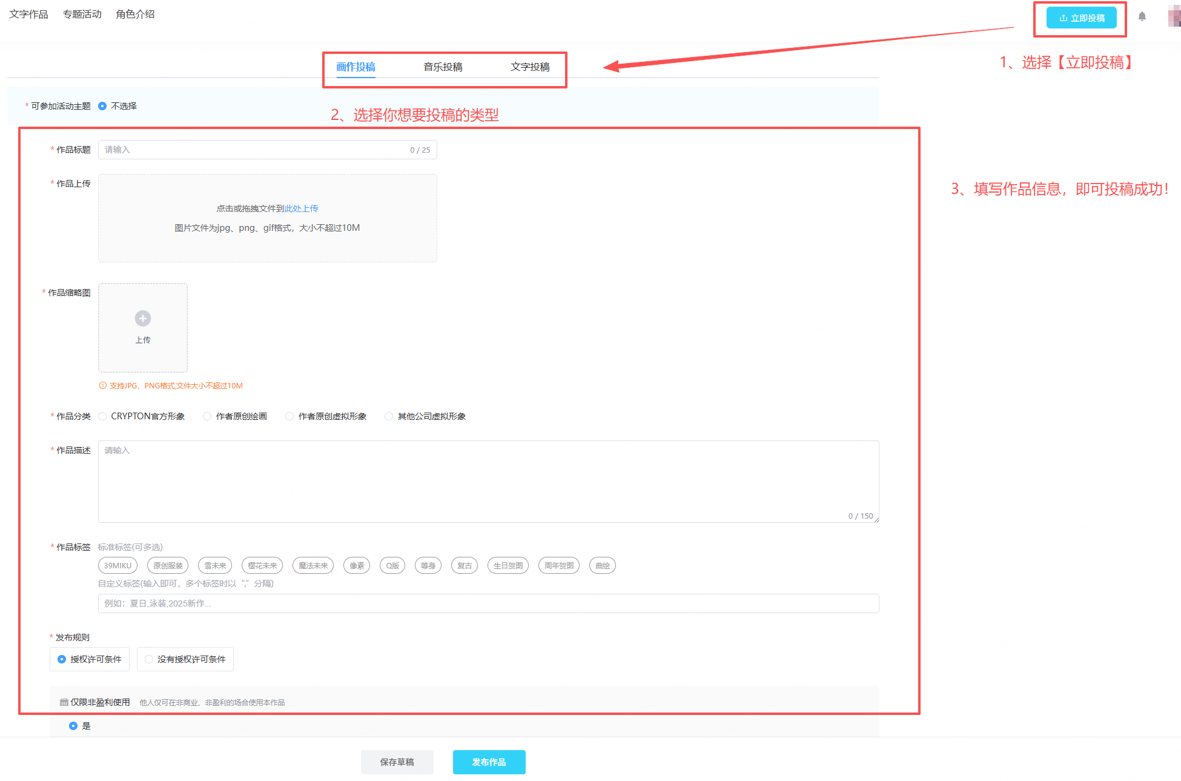This screenshot has width=1181, height=781.
Task: Click the 发布作品 publish button
Action: coord(489,762)
